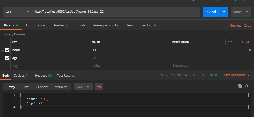Open the response Cookies (1) tab
The height and width of the screenshot is (117, 254).
point(22,75)
